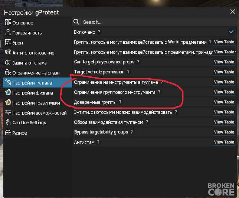
Task: Click help icon for Ограничения группового инструмента
Action: click(x=159, y=92)
